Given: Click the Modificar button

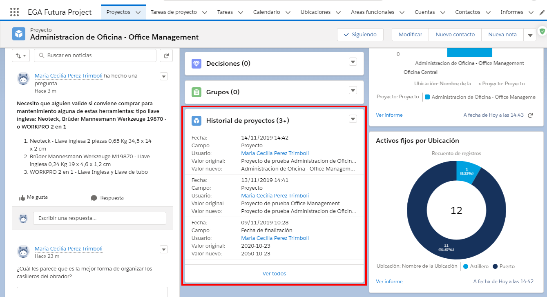Looking at the screenshot, I should point(410,35).
